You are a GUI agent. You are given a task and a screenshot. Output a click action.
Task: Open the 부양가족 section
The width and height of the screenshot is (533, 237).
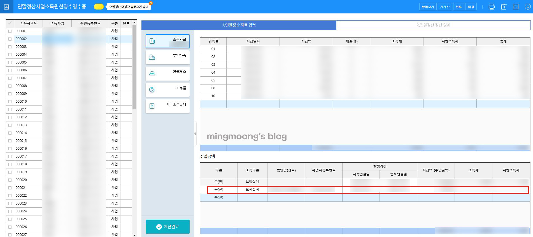coord(167,57)
